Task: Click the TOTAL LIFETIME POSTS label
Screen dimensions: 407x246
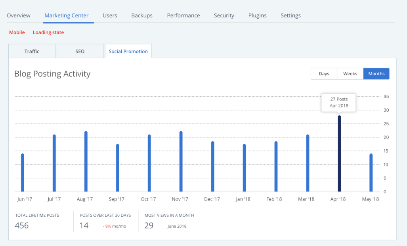Action: 37,215
